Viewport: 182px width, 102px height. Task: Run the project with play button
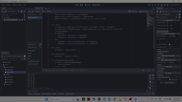click(x=149, y=5)
